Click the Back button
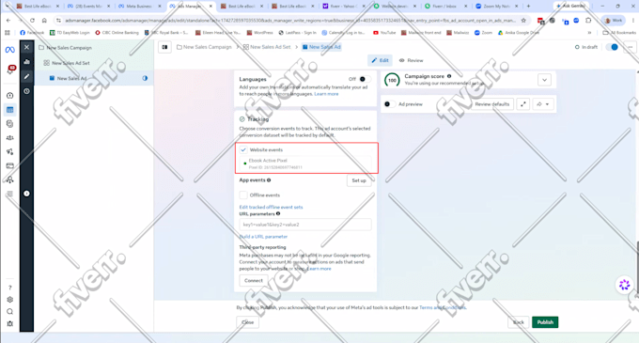The image size is (639, 343). [x=519, y=322]
